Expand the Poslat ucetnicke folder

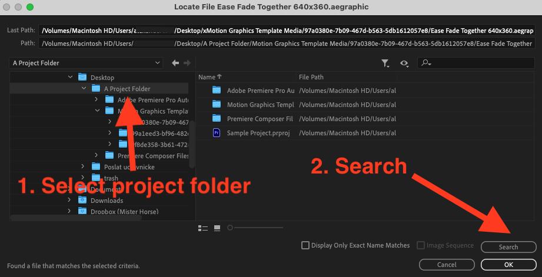click(84, 167)
